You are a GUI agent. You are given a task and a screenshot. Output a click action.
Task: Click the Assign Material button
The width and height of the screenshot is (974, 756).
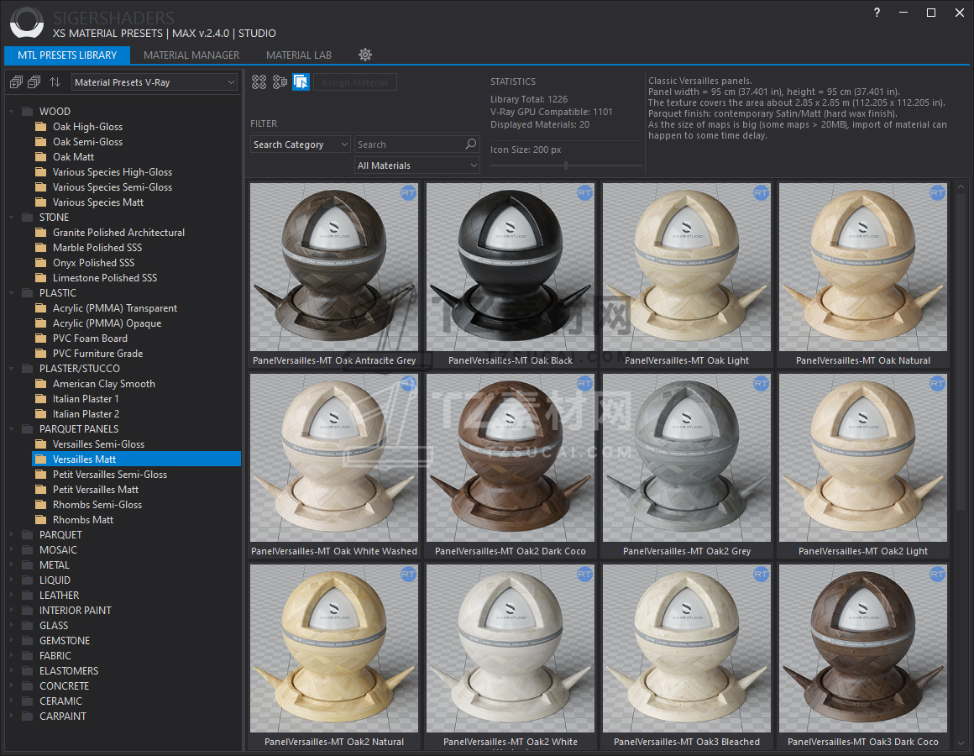(x=354, y=82)
